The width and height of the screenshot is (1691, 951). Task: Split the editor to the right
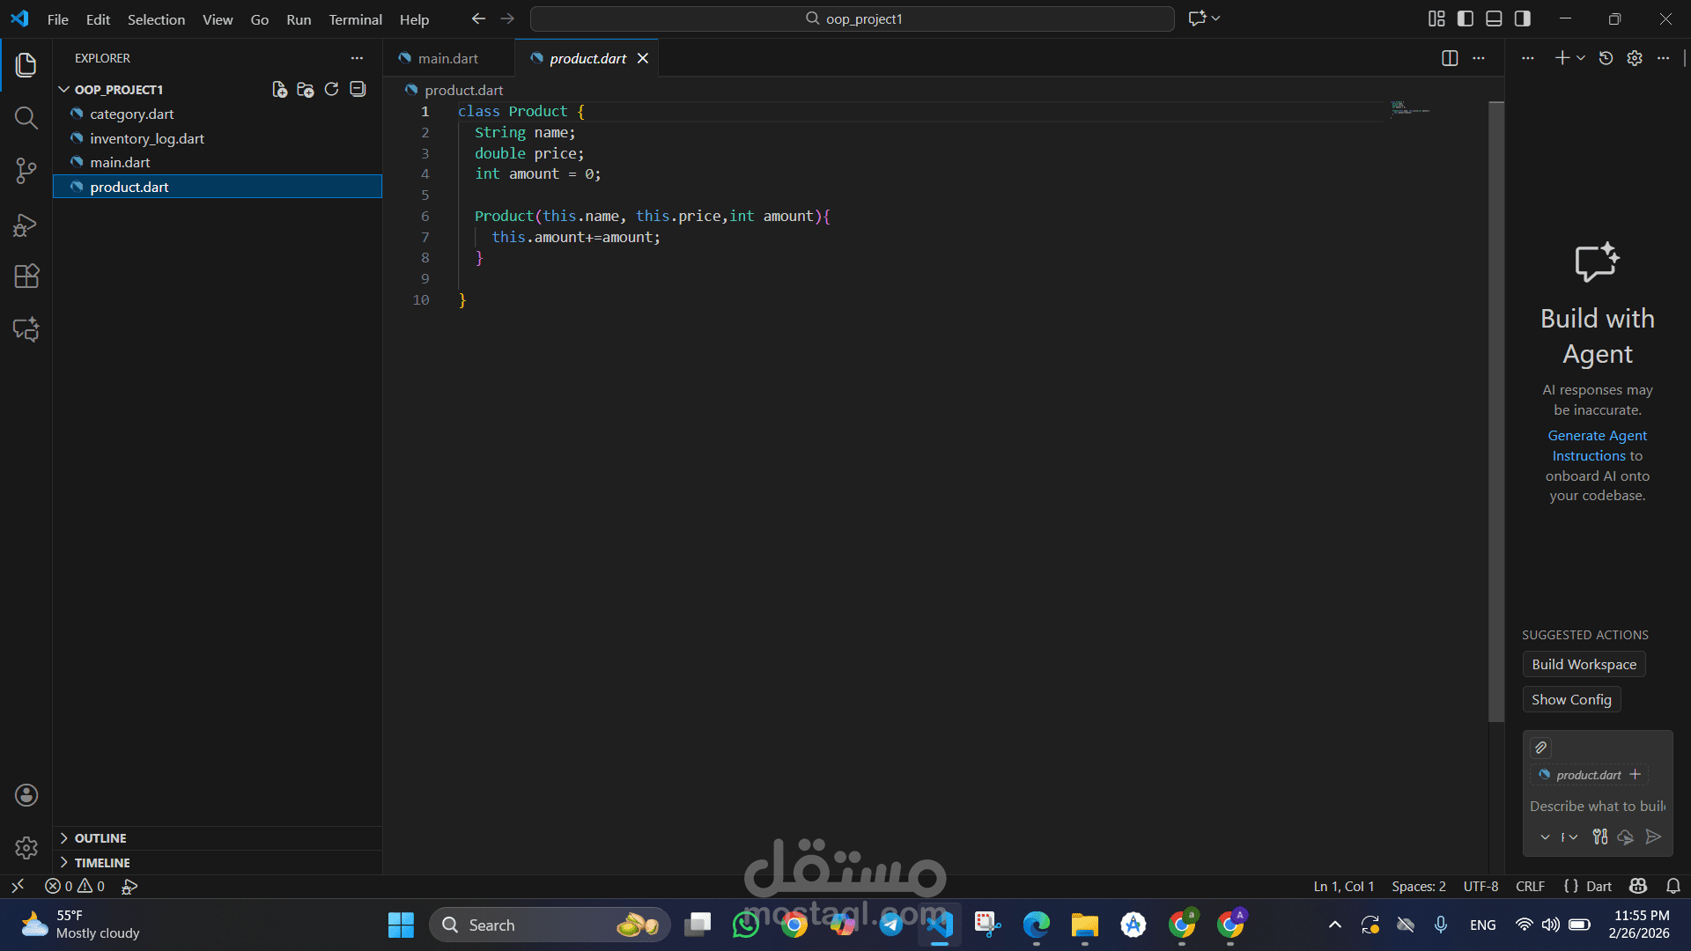tap(1449, 58)
